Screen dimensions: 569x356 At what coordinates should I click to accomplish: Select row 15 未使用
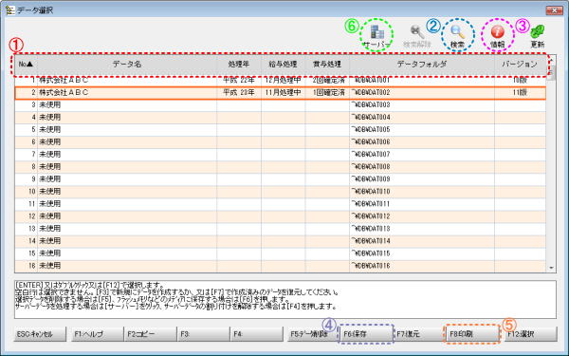[280, 253]
